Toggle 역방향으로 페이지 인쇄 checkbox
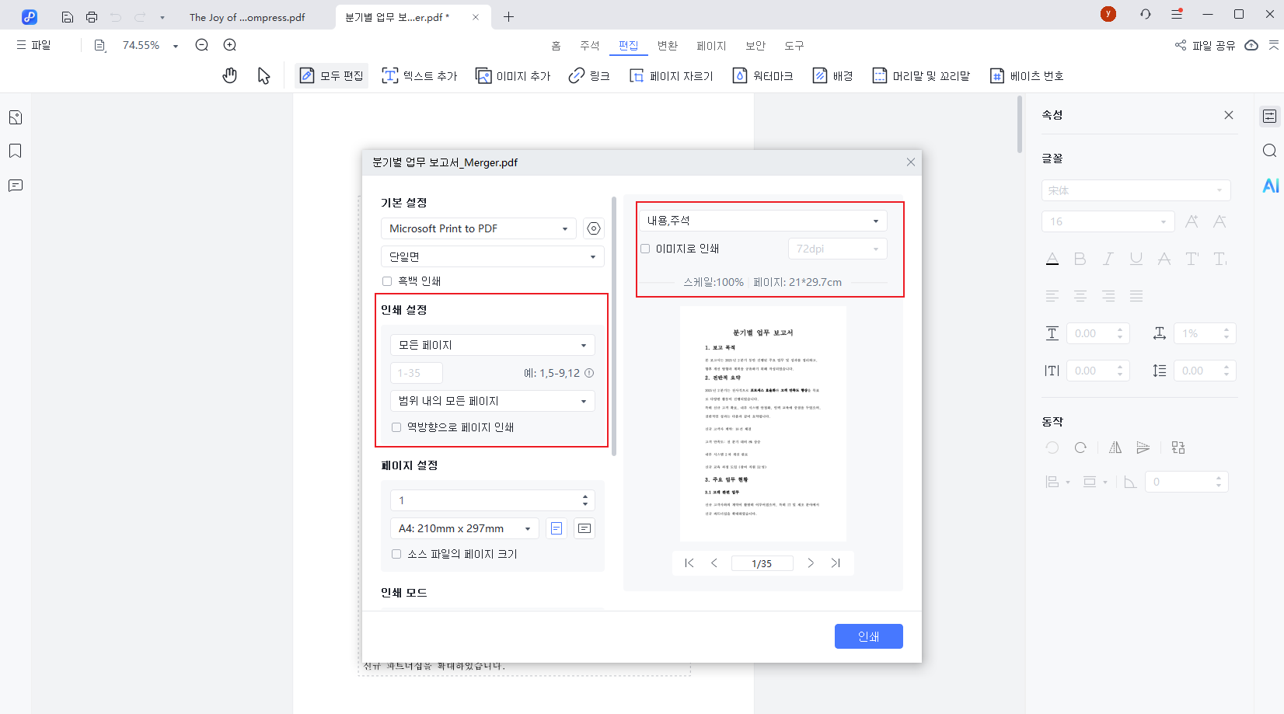This screenshot has width=1284, height=714. [396, 427]
